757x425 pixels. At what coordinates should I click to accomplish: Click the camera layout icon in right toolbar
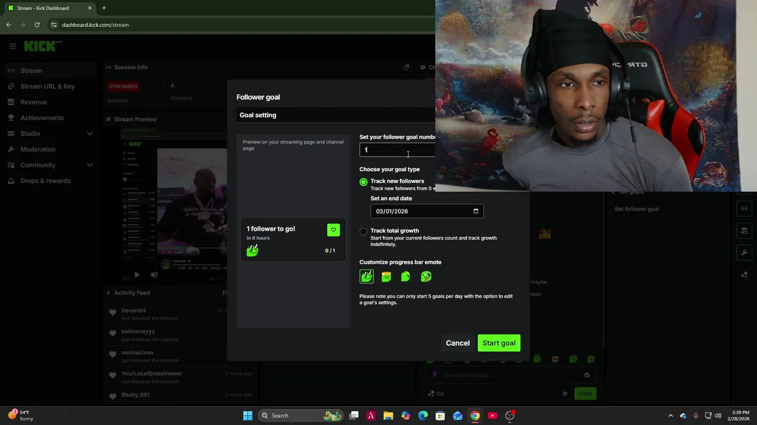pyautogui.click(x=744, y=231)
